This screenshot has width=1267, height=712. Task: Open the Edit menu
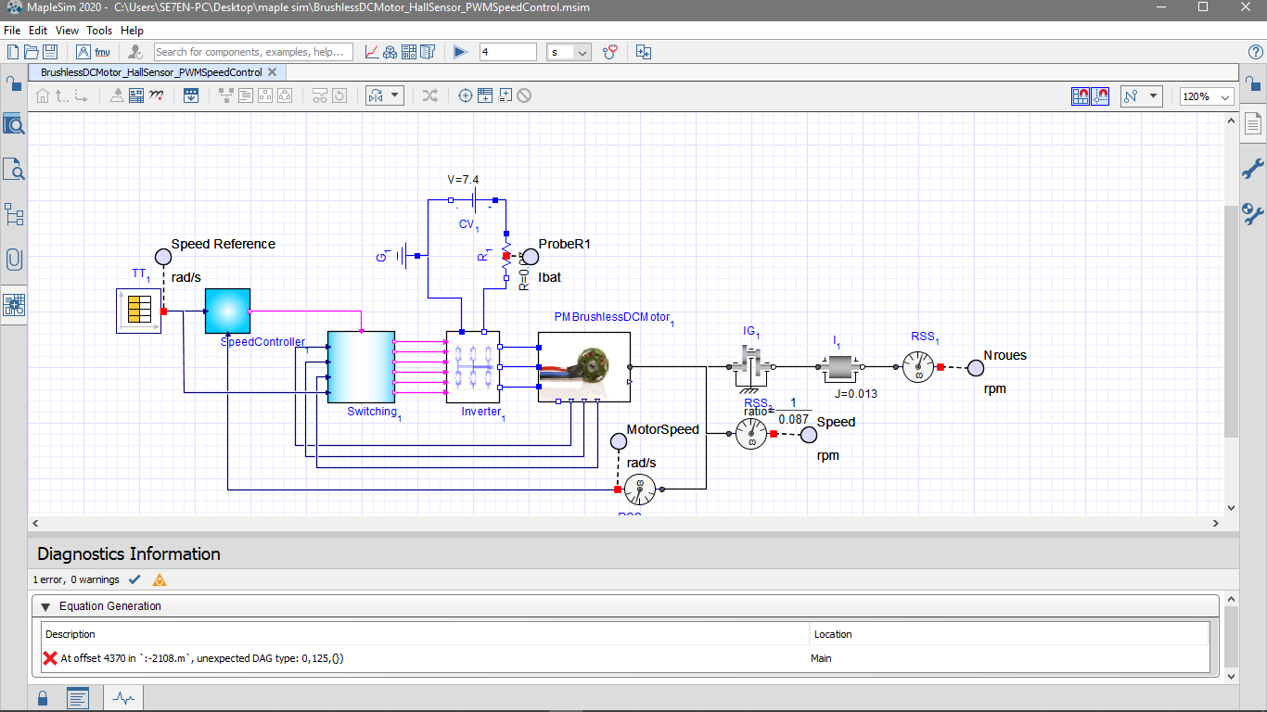tap(38, 31)
